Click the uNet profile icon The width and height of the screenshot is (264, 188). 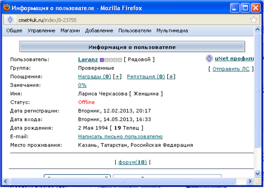point(209,59)
